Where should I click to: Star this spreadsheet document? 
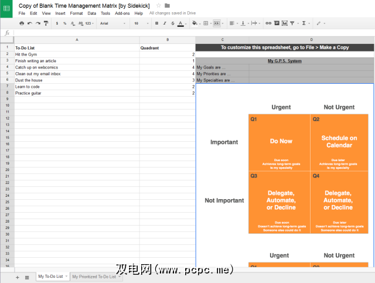(x=158, y=5)
